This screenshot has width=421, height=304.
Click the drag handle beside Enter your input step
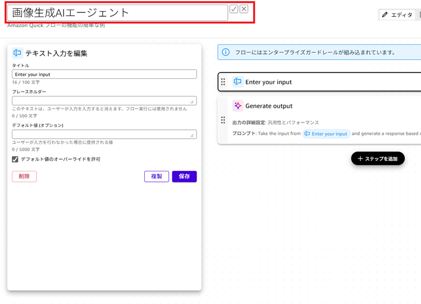pyautogui.click(x=223, y=82)
